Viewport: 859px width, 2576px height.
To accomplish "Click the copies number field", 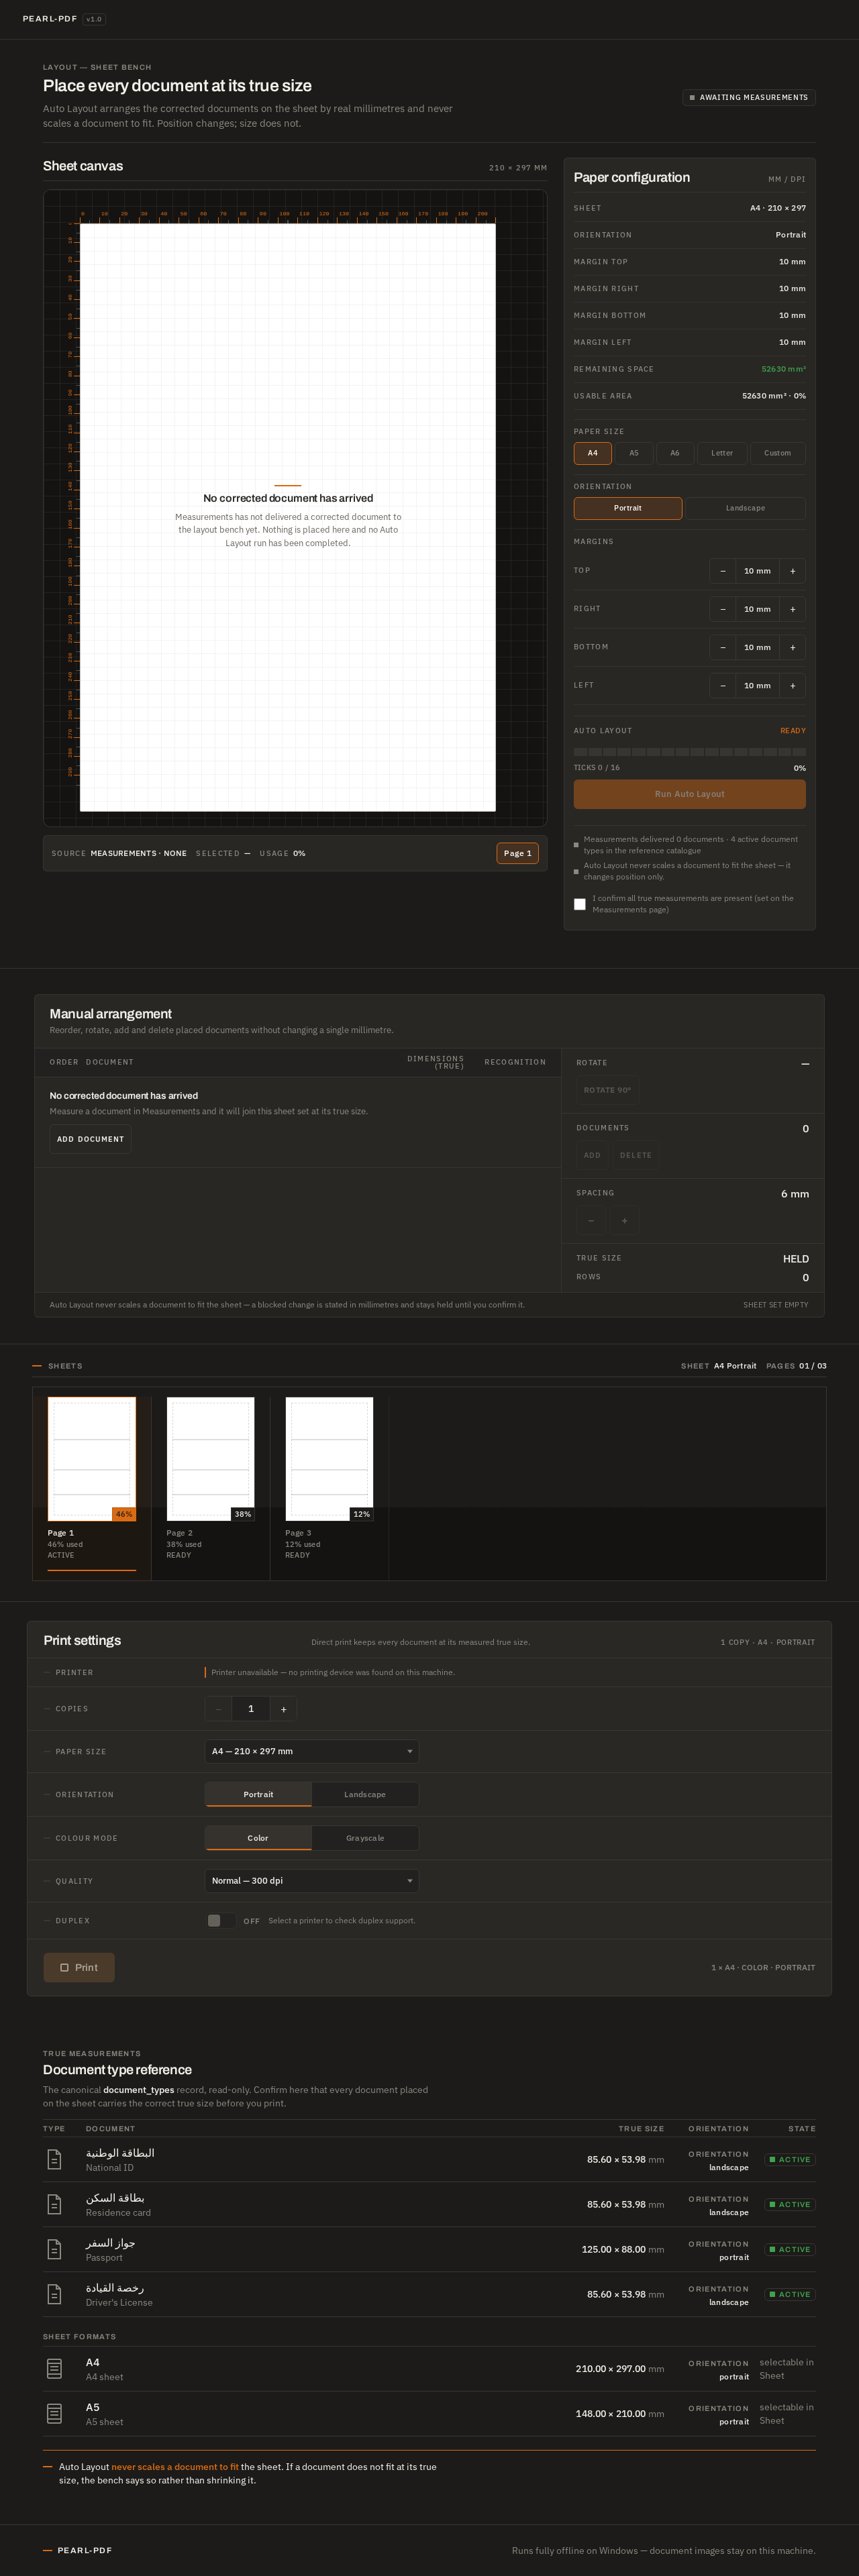I will [x=251, y=1709].
